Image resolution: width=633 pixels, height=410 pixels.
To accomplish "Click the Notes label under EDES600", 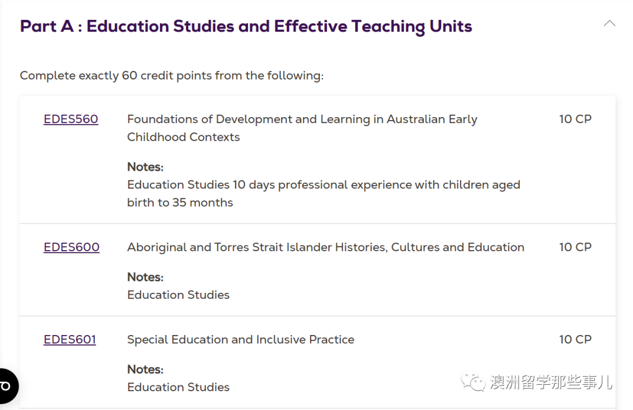I will [x=145, y=277].
